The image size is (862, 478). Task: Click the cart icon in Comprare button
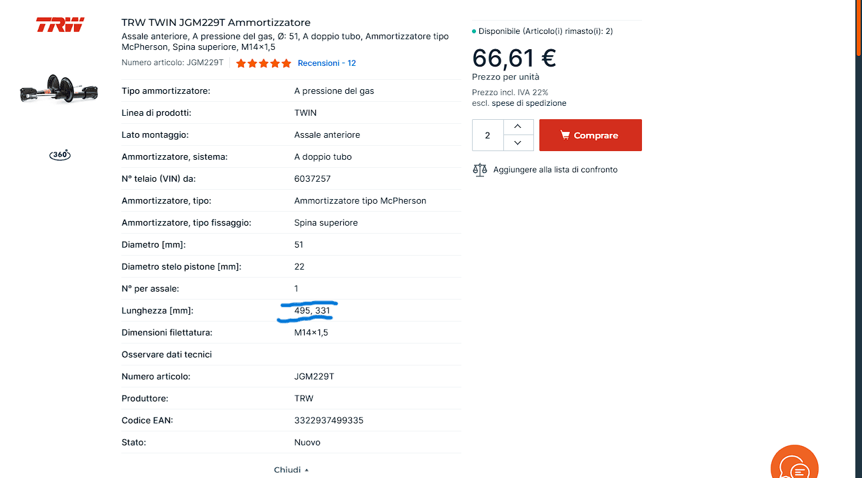tap(565, 135)
